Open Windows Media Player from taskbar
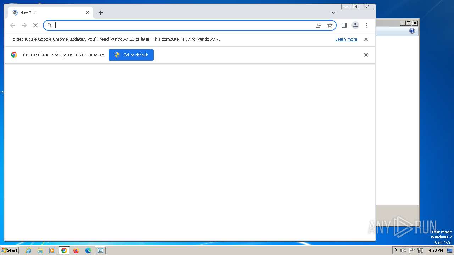The image size is (454, 255). pos(52,250)
